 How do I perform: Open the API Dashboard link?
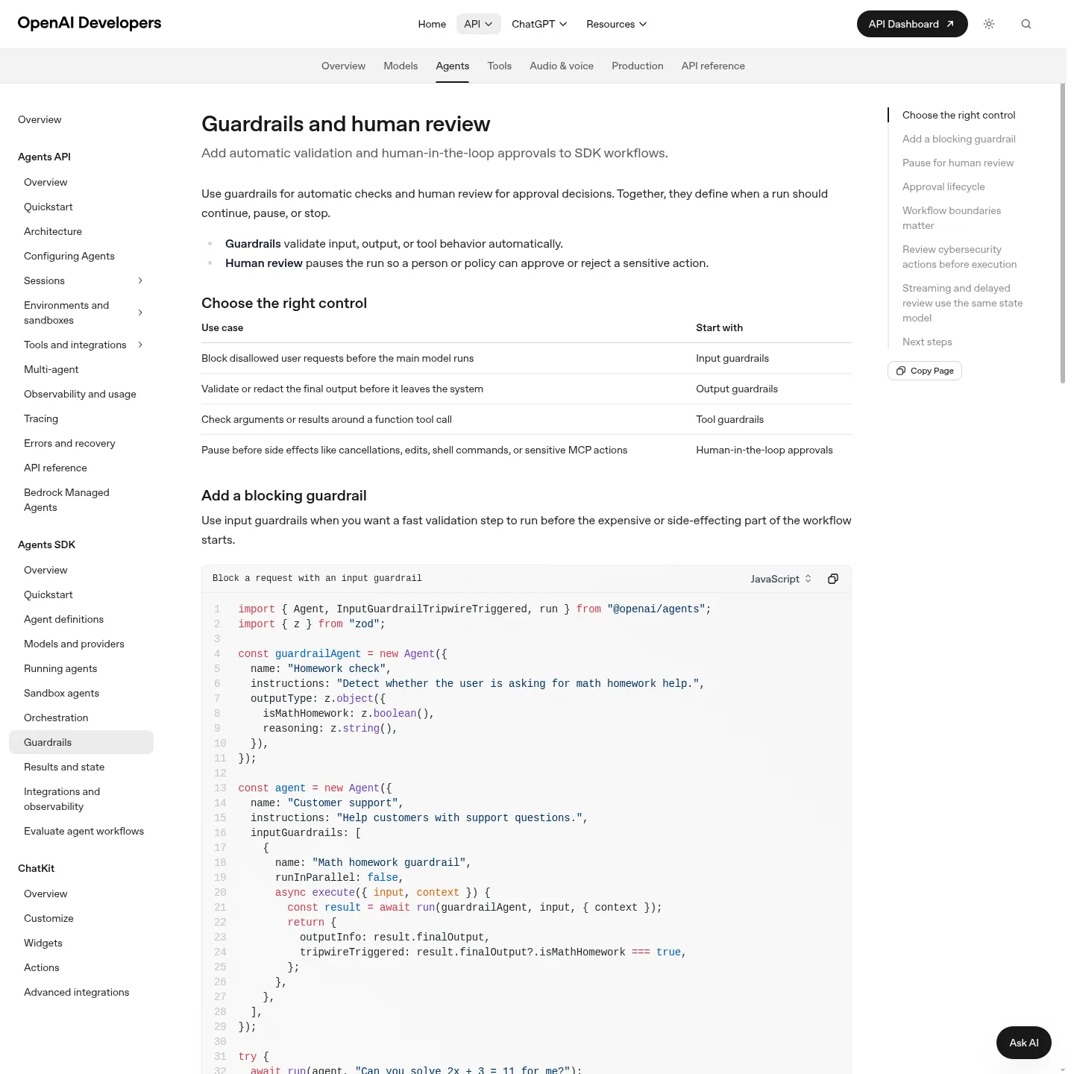coord(912,24)
